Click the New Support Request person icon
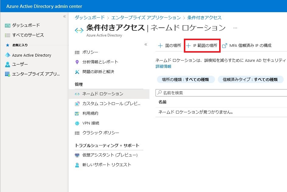This screenshot has width=287, height=192. 77,165
